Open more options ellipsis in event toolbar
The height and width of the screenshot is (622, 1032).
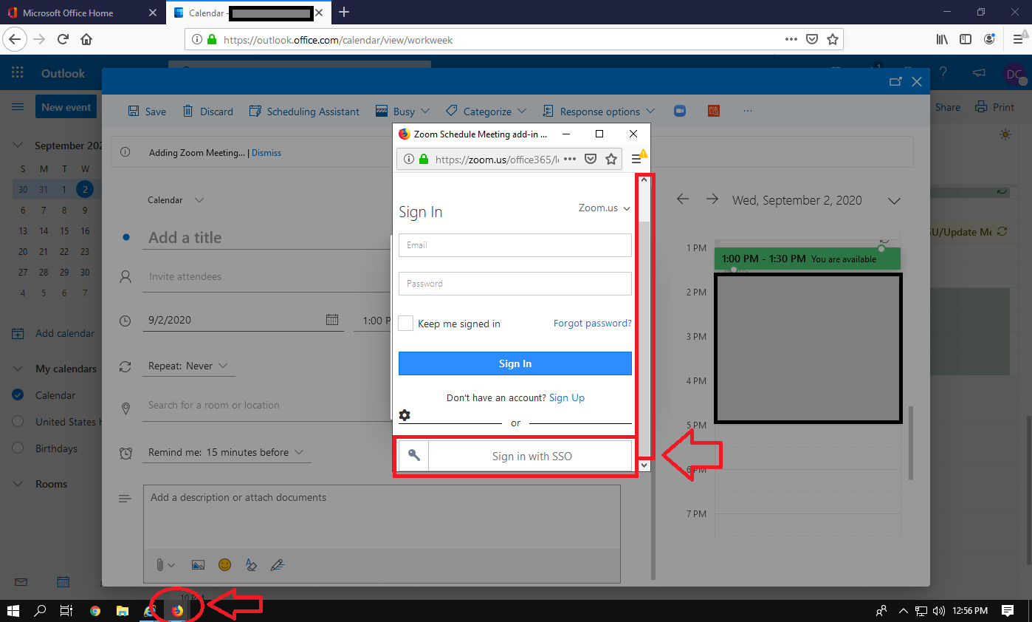[748, 111]
